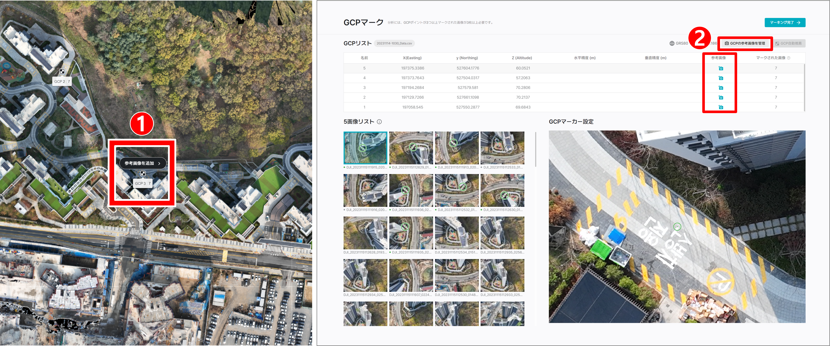Click image list vertical scrollbar
The width and height of the screenshot is (830, 346).
tap(536, 149)
